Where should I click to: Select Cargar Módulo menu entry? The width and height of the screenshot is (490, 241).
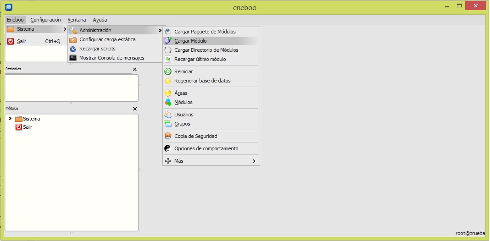[211, 41]
